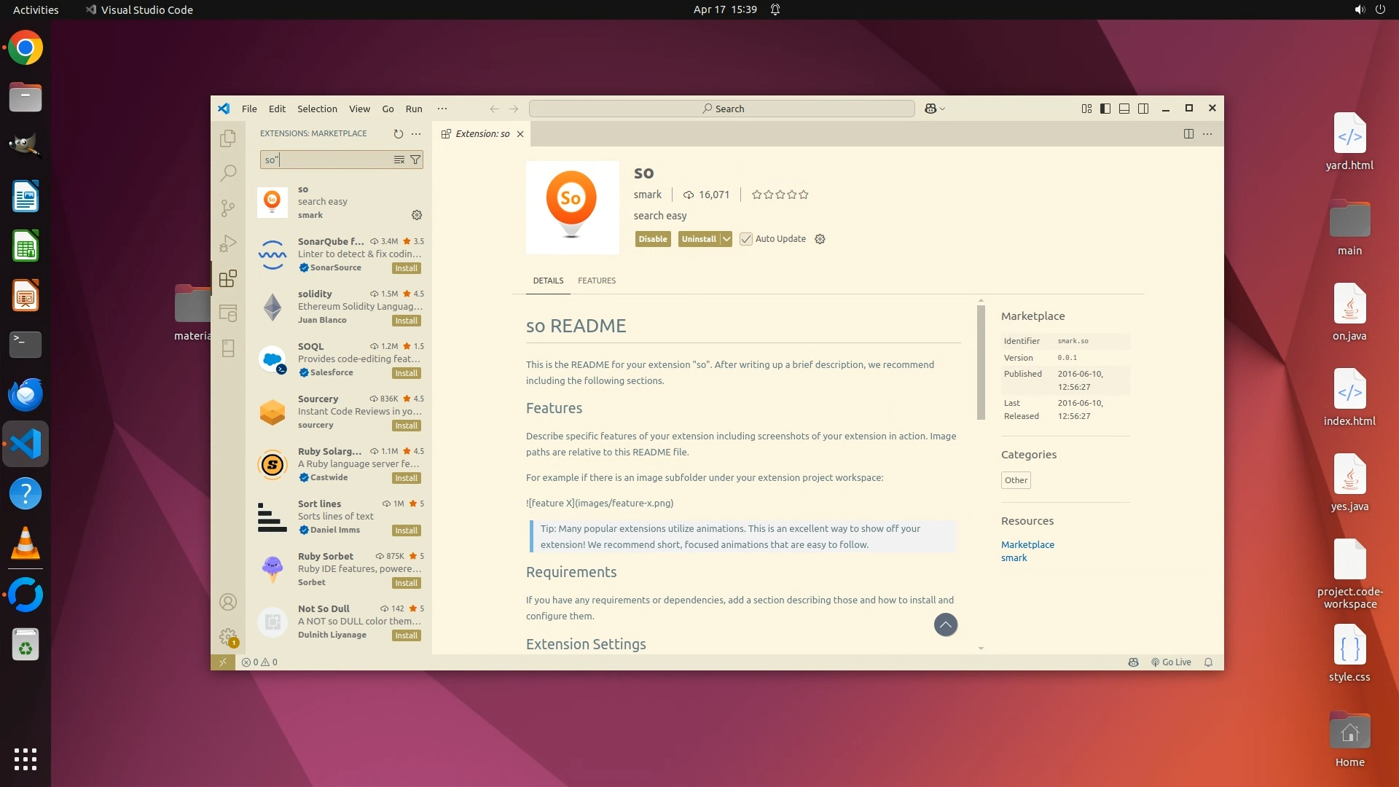Toggle Panel layout button in title bar

coord(1124,109)
